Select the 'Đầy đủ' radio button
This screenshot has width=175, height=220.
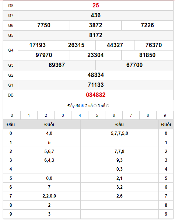click(83, 106)
